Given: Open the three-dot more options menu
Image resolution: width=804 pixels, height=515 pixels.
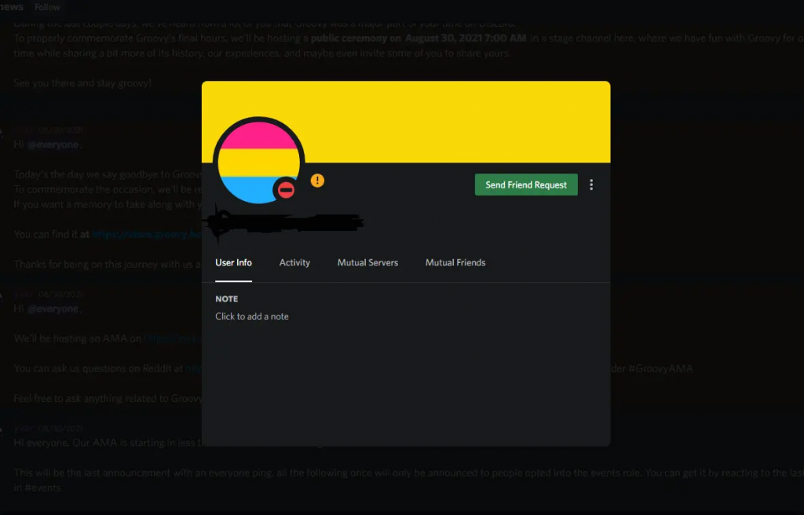Looking at the screenshot, I should (591, 184).
